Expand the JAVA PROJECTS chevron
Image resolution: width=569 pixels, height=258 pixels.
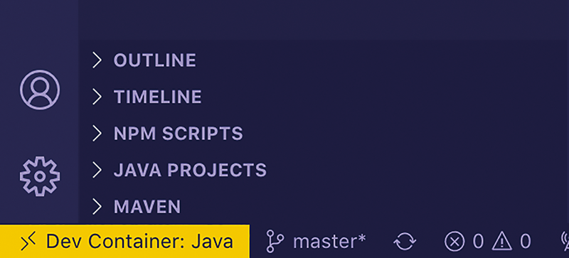pyautogui.click(x=97, y=170)
